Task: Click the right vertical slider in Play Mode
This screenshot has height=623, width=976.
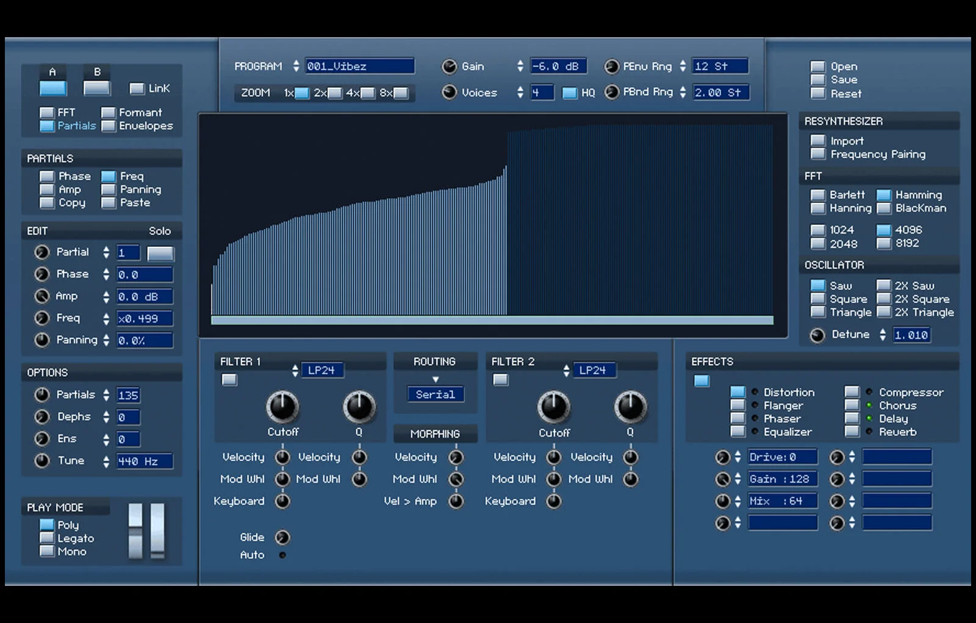Action: 157,530
